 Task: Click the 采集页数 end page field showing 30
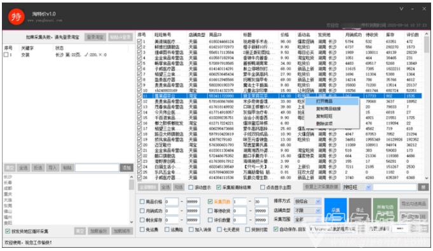261,201
